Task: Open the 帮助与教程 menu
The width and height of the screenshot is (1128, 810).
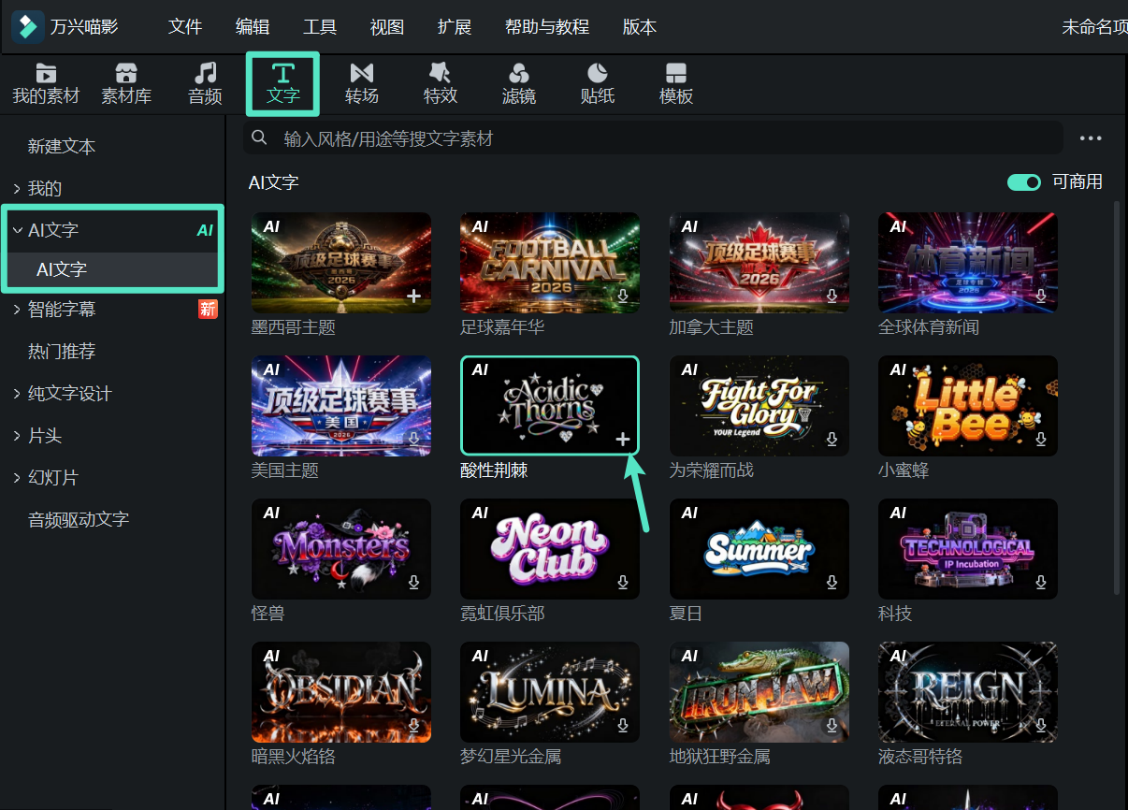Action: point(547,27)
